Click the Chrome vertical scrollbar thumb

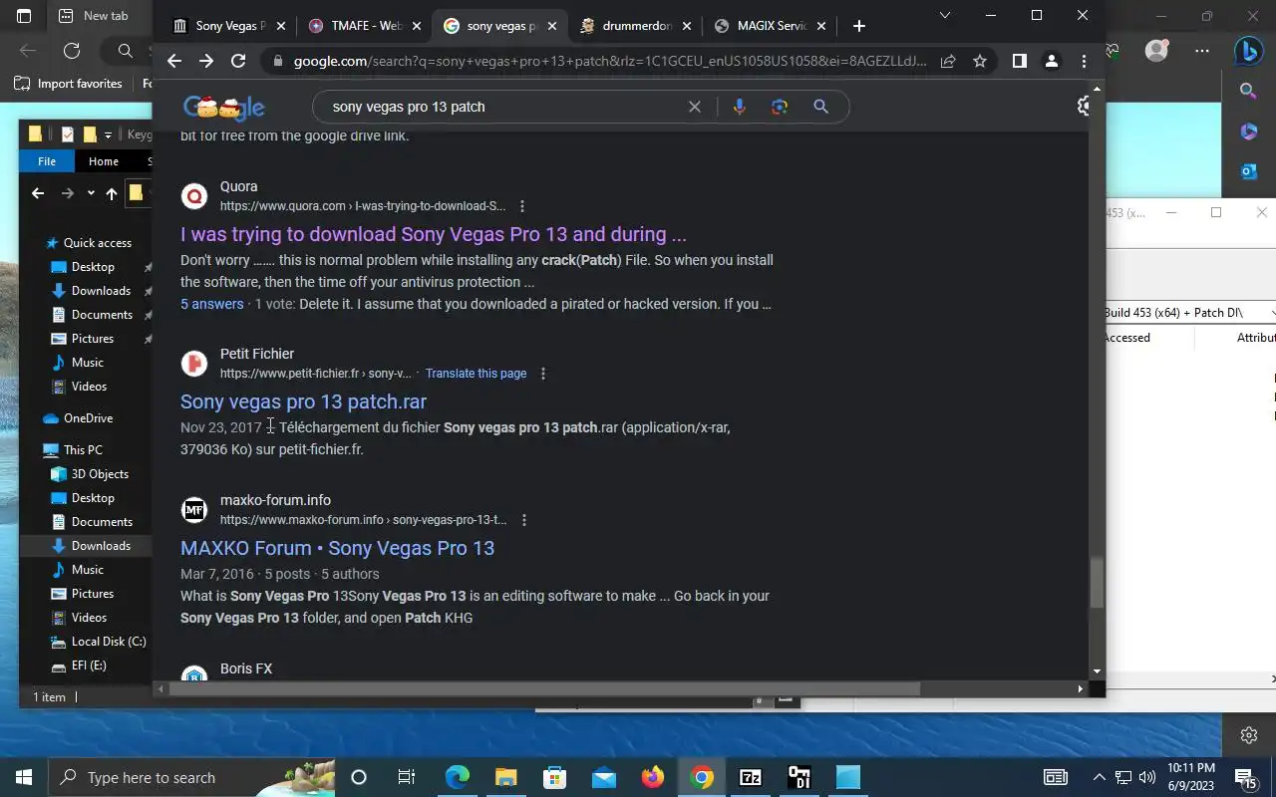coord(1097,582)
